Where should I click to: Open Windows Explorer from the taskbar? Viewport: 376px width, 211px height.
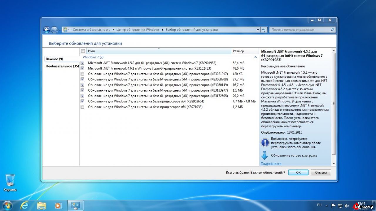pyautogui.click(x=42, y=205)
